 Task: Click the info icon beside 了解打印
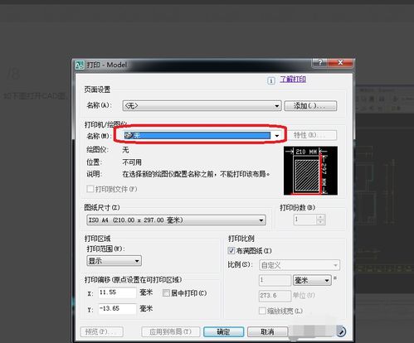(x=271, y=80)
